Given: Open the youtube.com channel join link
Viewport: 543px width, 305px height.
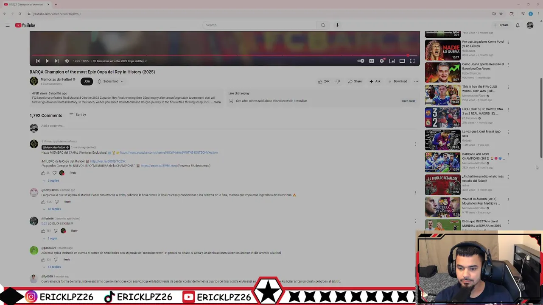Looking at the screenshot, I should pos(169,152).
